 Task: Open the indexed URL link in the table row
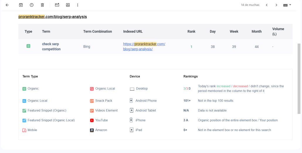144,47
